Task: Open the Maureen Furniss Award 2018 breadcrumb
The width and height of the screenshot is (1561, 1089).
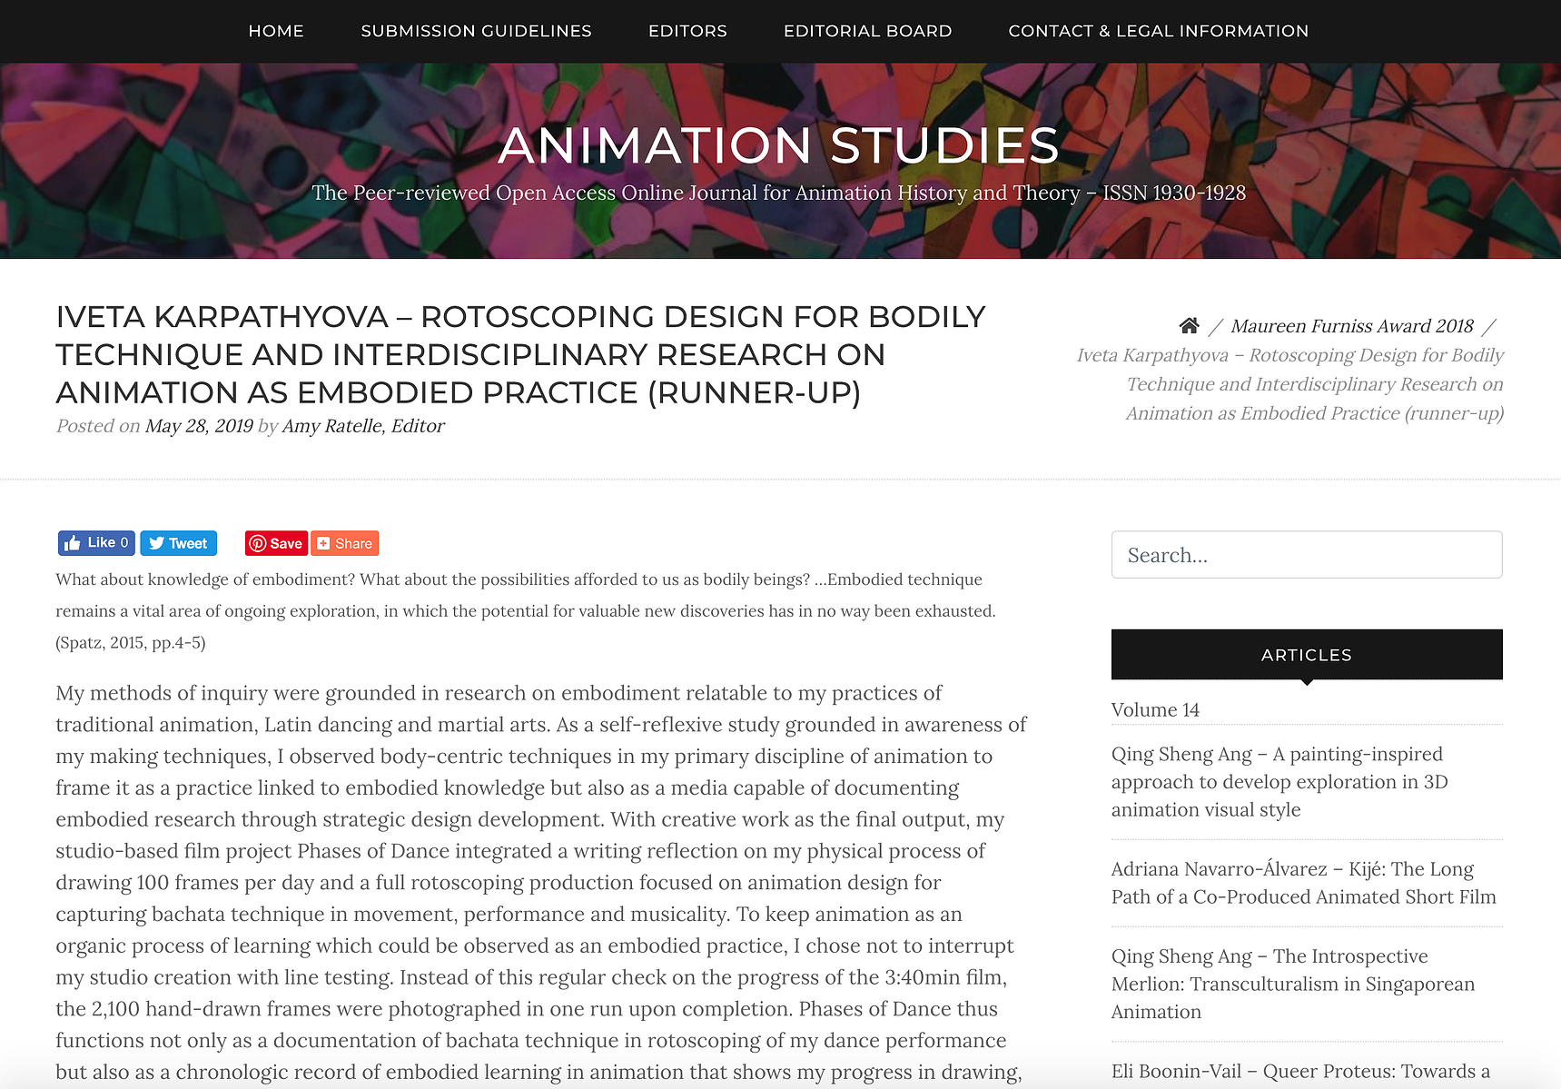Action: click(x=1352, y=326)
